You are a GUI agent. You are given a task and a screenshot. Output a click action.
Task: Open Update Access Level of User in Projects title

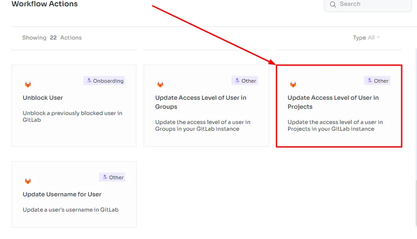[x=333, y=102]
